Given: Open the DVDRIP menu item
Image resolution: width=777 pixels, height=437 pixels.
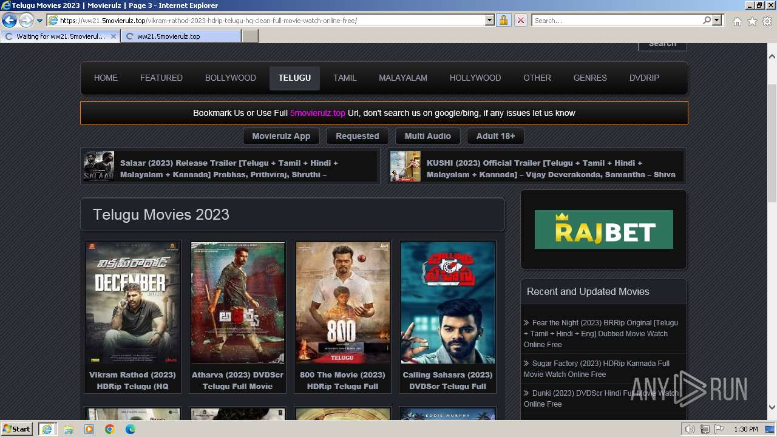Looking at the screenshot, I should coord(644,78).
